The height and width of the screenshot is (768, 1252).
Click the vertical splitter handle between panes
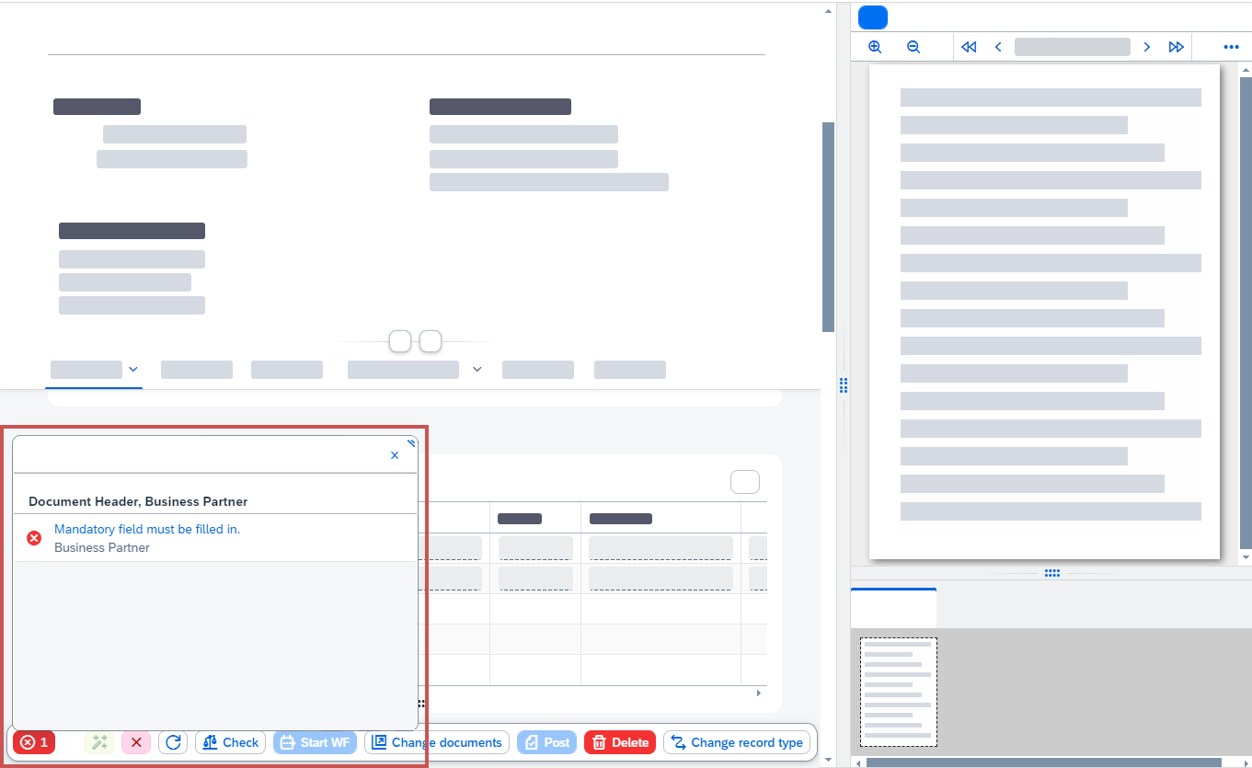coord(844,385)
